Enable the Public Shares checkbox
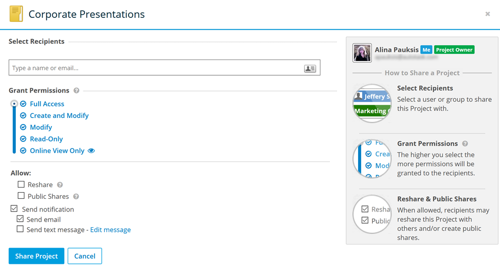This screenshot has width=500, height=273. [x=21, y=196]
